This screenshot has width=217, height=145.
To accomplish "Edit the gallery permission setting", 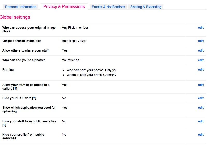I will click(201, 85).
